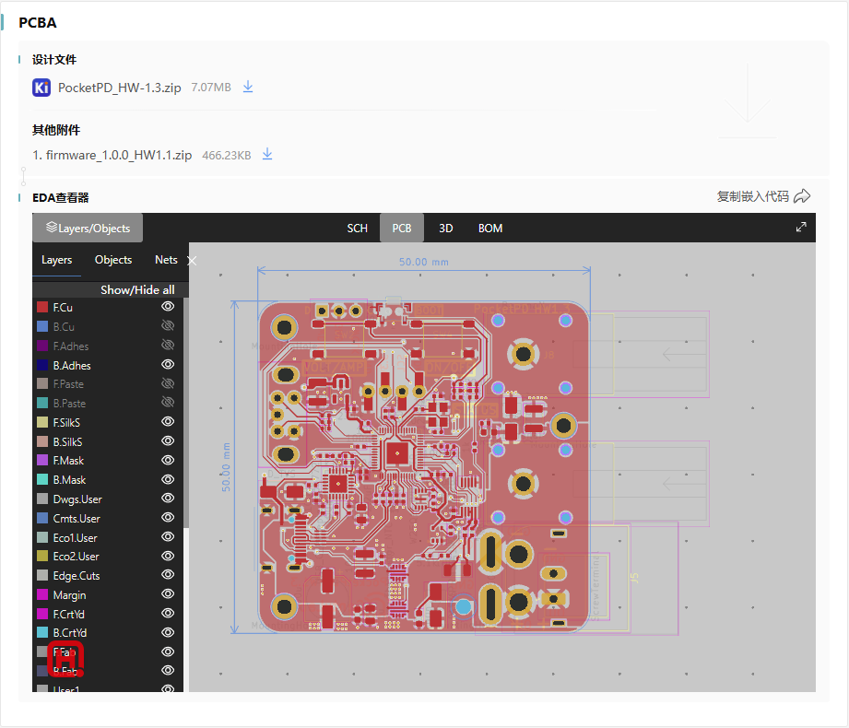Screen dimensions: 849x728
Task: Open the Nets panel tab
Action: (x=166, y=260)
